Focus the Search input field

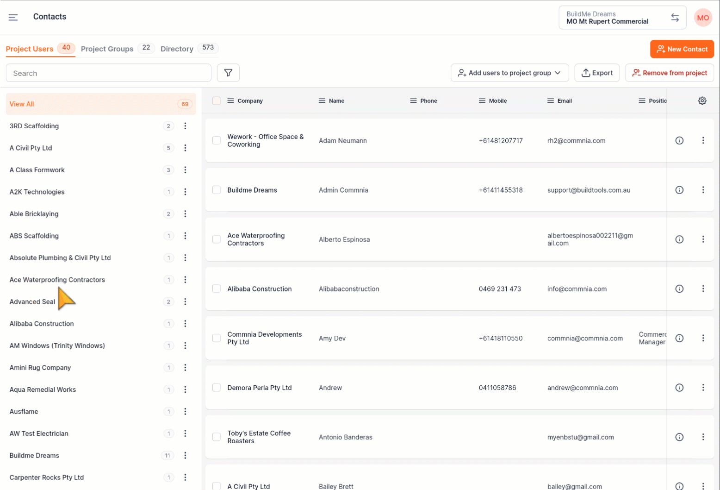(108, 73)
